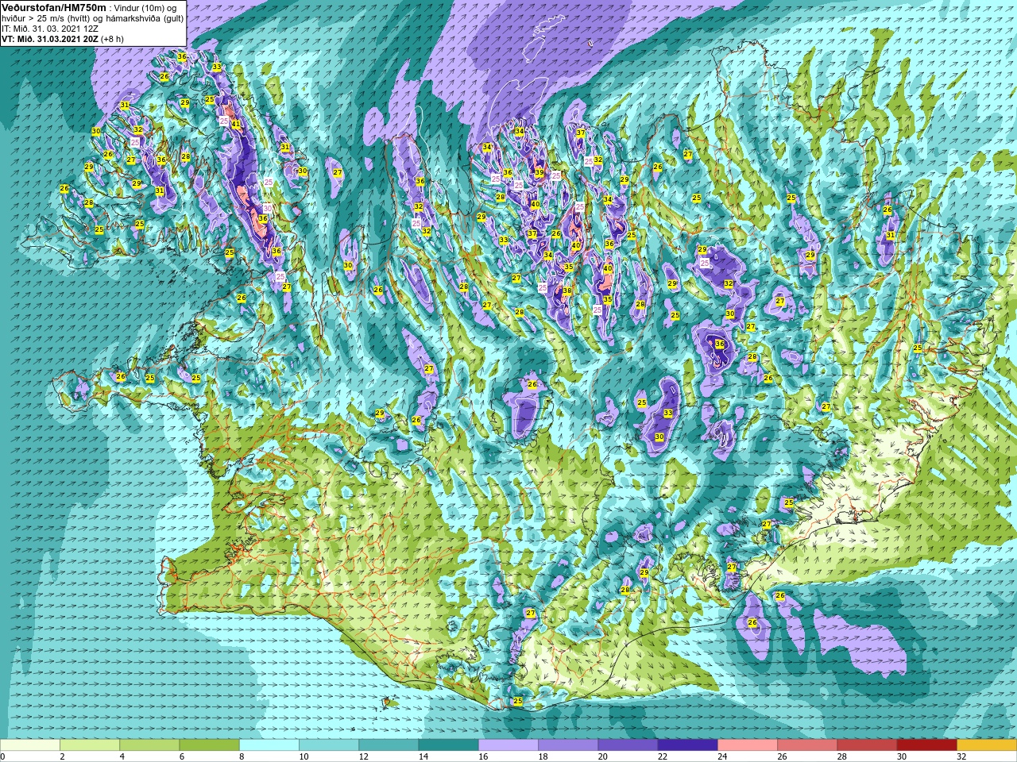Choose the dark teal 14–16 m/s legend swatch
The height and width of the screenshot is (762, 1017).
pyautogui.click(x=448, y=745)
